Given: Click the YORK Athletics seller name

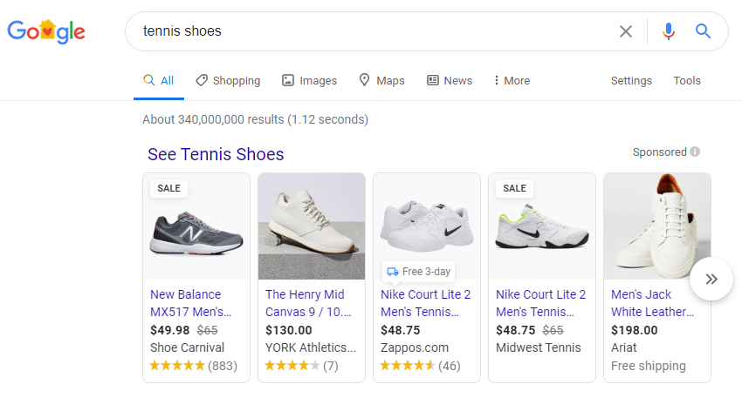Looking at the screenshot, I should tap(311, 348).
